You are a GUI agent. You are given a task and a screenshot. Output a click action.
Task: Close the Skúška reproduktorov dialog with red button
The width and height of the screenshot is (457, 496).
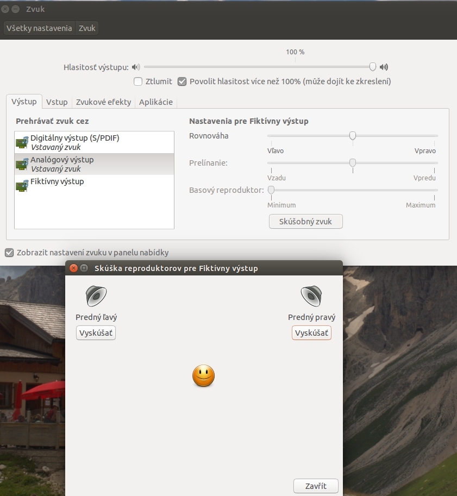[73, 268]
